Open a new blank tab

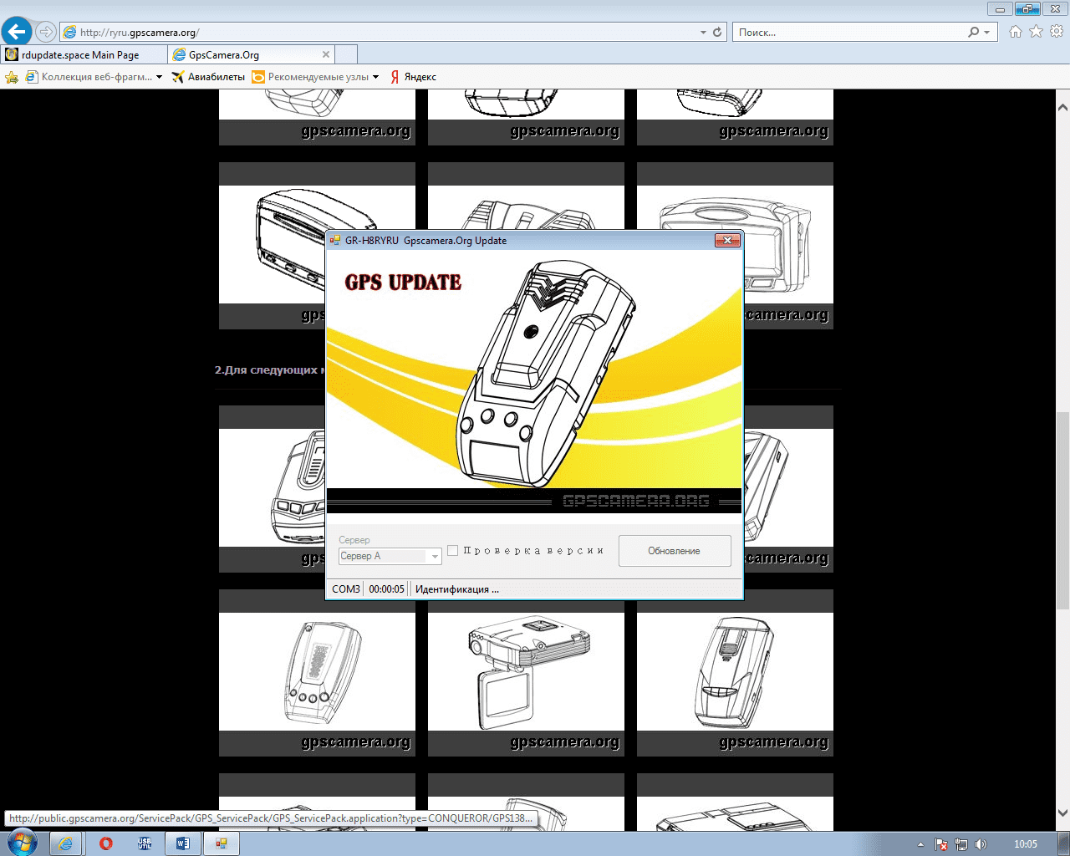346,54
